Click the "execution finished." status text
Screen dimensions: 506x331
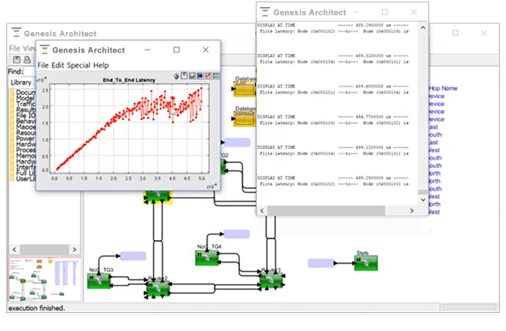pos(37,308)
